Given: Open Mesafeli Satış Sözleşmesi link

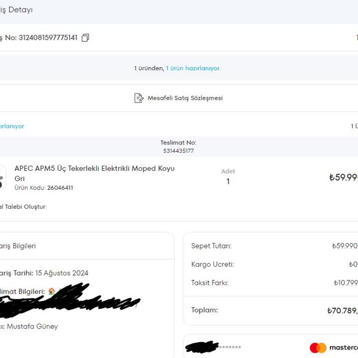Looking at the screenshot, I should coord(185,98).
